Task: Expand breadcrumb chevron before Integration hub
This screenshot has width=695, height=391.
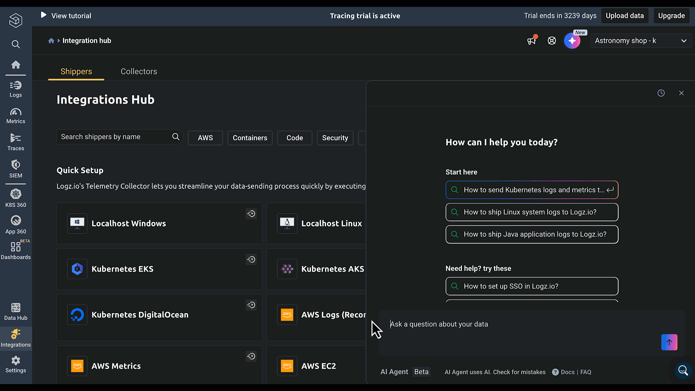Action: click(x=59, y=41)
